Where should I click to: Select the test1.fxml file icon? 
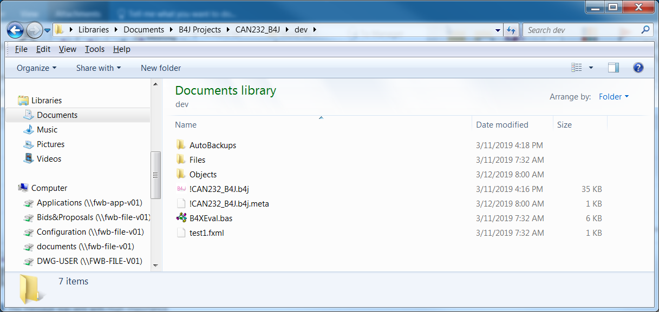pyautogui.click(x=181, y=233)
